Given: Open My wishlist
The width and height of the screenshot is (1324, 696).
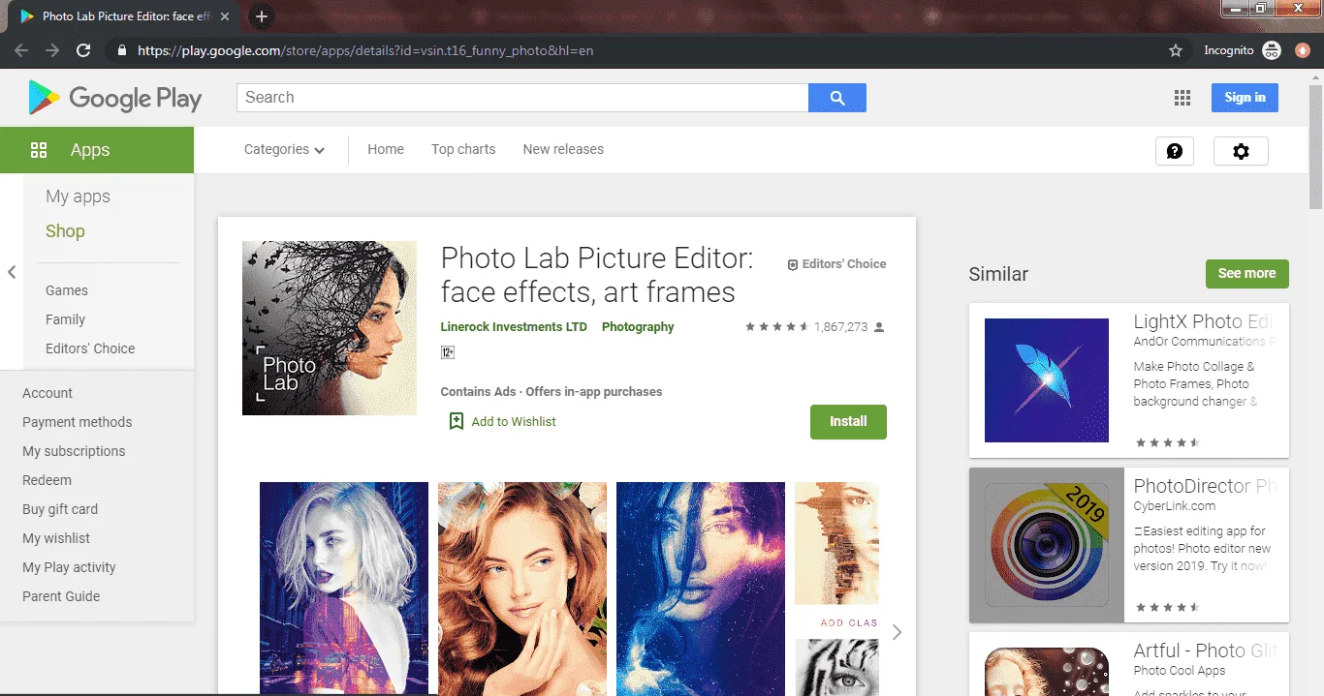Looking at the screenshot, I should [x=56, y=538].
